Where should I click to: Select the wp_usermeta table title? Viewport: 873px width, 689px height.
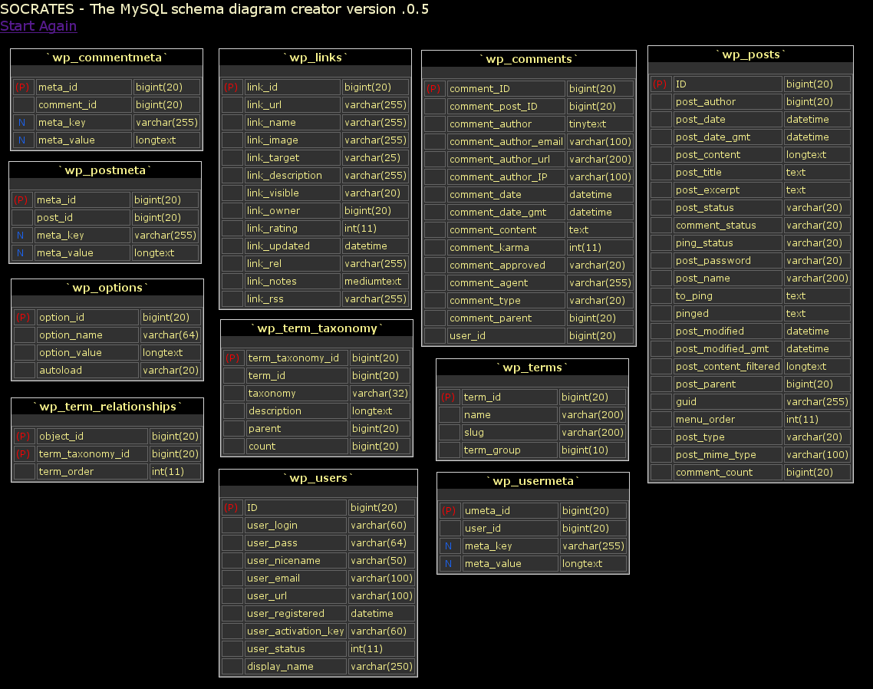[533, 481]
